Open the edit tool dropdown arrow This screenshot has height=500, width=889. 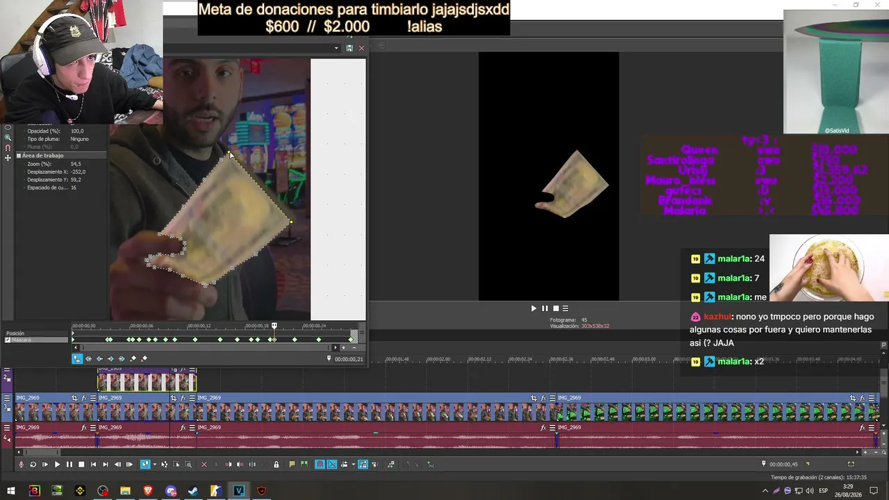[154, 465]
